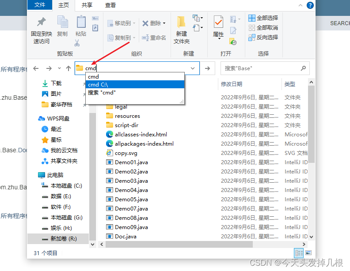The image size is (350, 271).
Task: Click the 删除 button
Action: click(x=154, y=23)
